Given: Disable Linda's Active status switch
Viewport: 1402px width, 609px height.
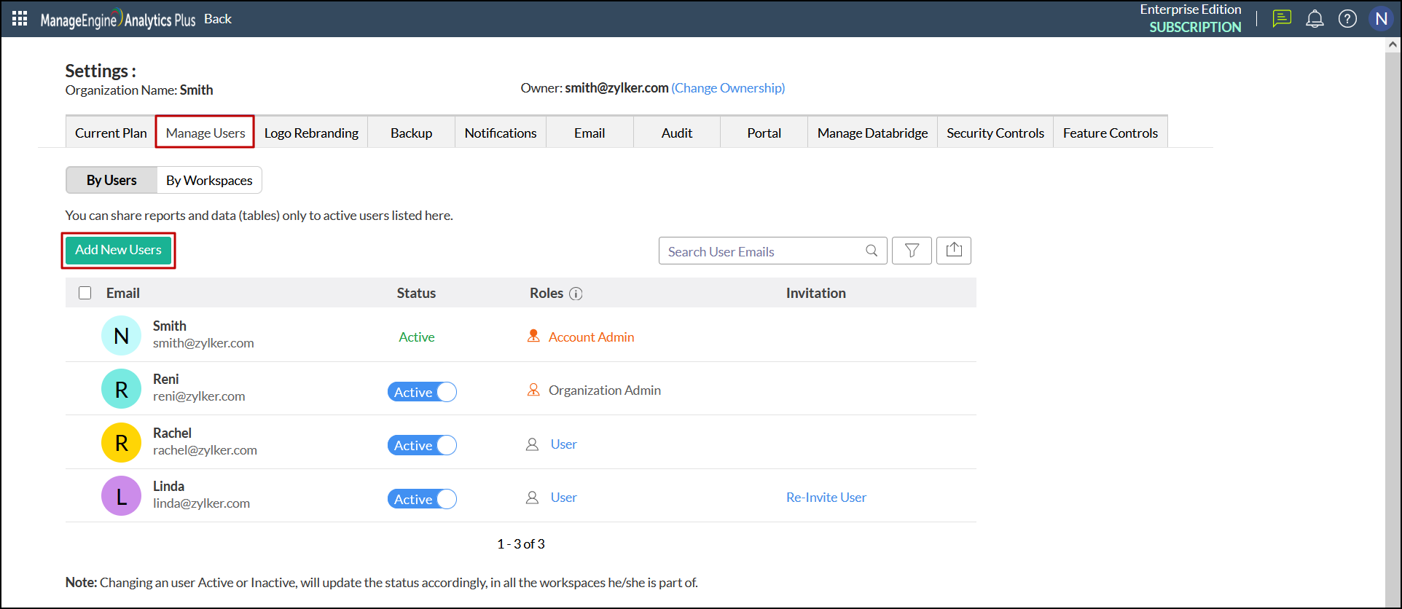Looking at the screenshot, I should pos(422,499).
